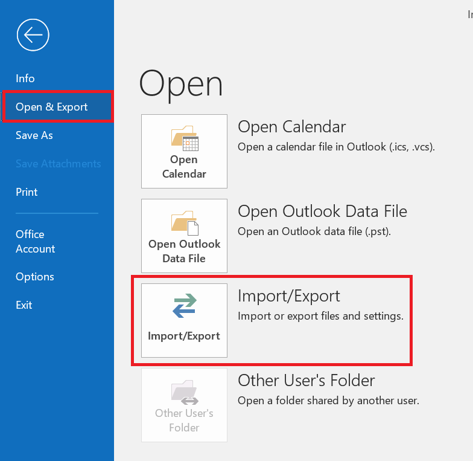Click the large 'Import/Export' heading text
473x461 pixels.
tap(289, 296)
